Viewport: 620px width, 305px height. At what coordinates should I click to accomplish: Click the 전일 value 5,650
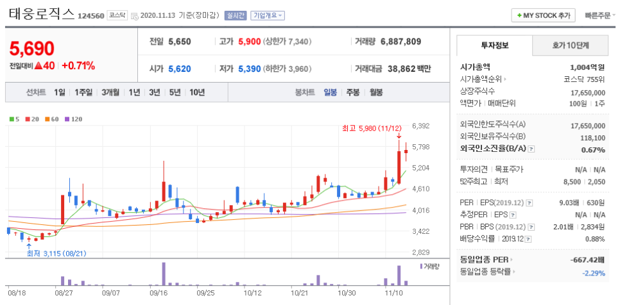(x=180, y=42)
